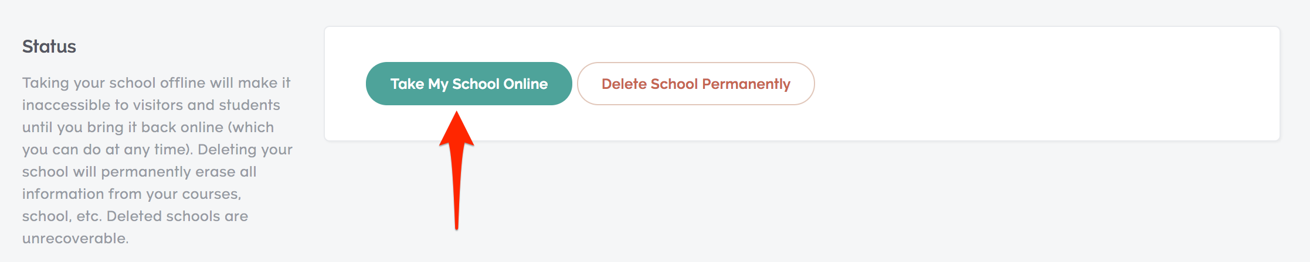Click the line "until you bring it back online"
1310x262 pixels.
pos(148,127)
